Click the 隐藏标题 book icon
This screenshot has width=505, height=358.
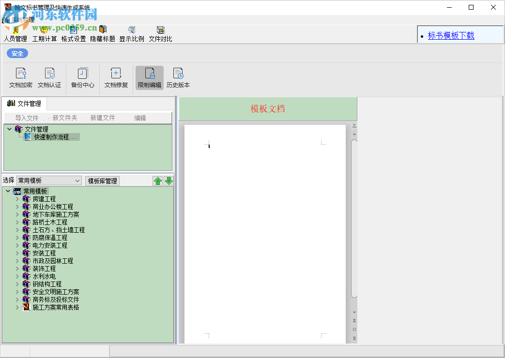point(103,30)
